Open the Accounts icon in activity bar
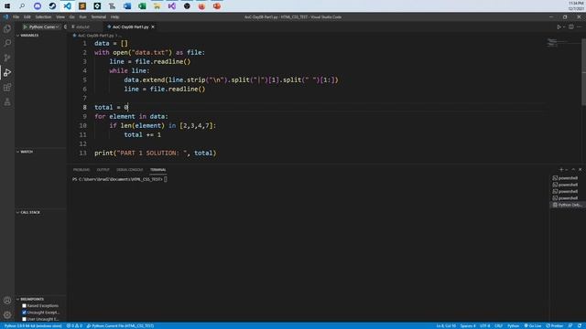The width and height of the screenshot is (586, 329). tap(7, 301)
